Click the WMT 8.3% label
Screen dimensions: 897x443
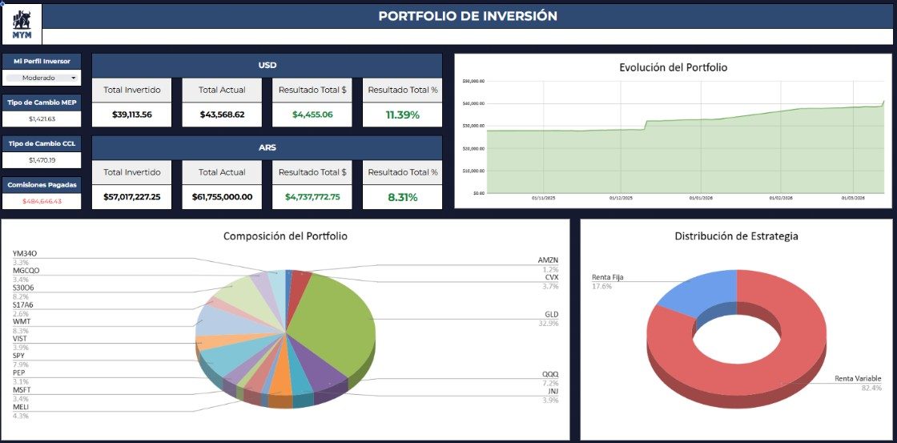(21, 326)
